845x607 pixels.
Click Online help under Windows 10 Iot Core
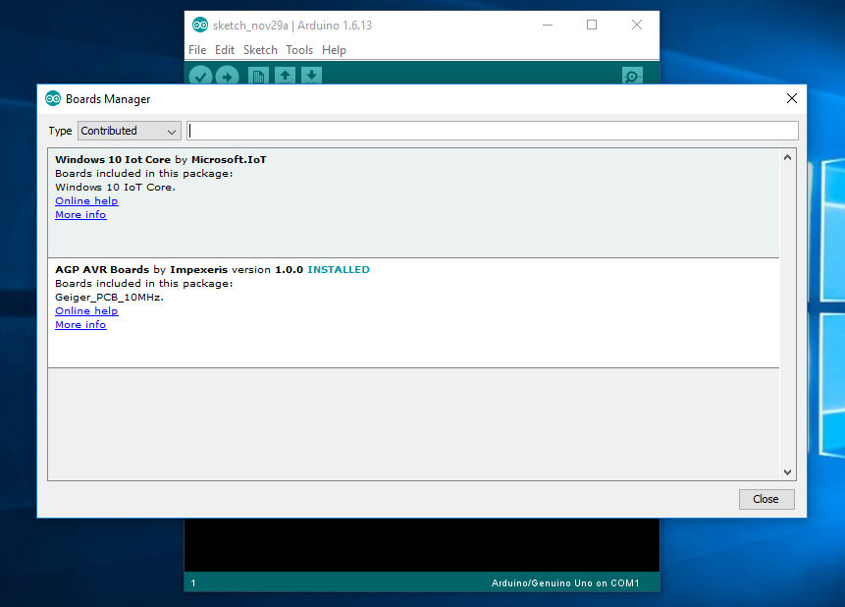(86, 200)
